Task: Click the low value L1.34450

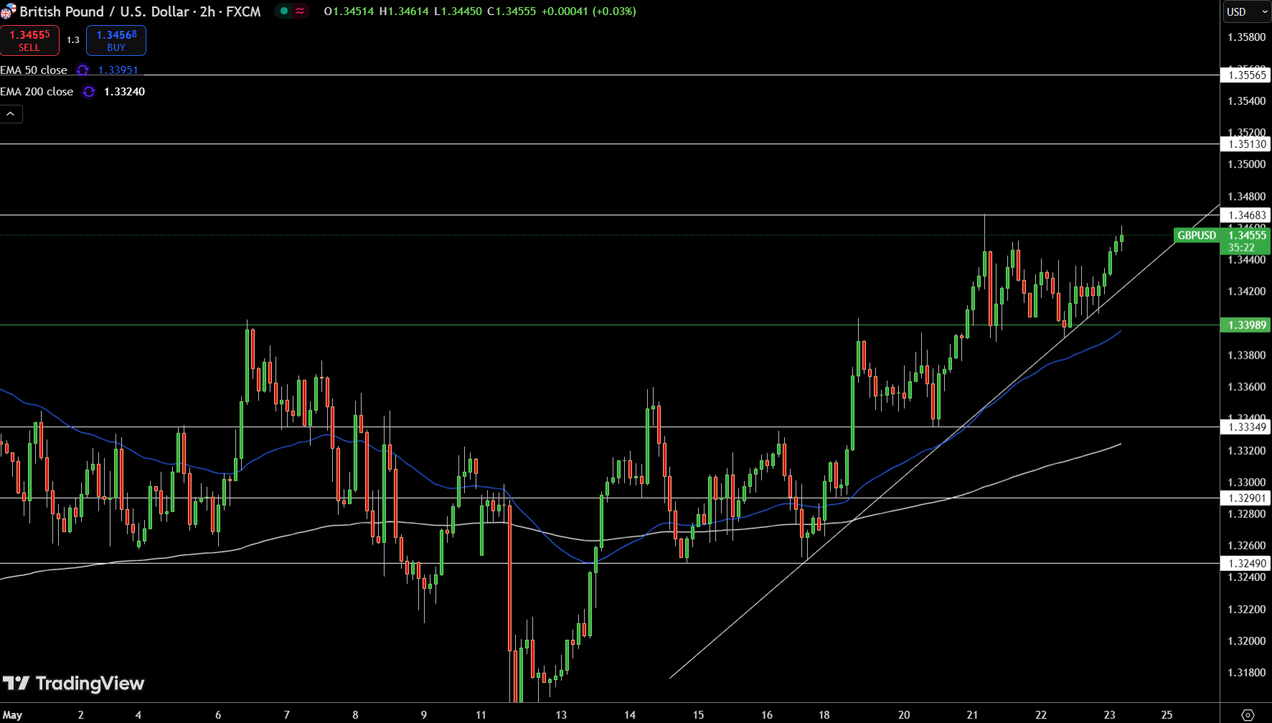Action: coord(458,11)
